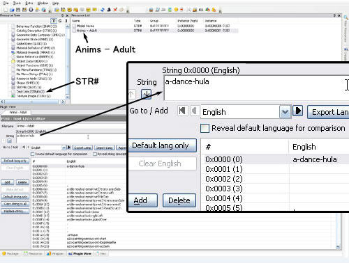Go to next language with right arrow
Image resolution: width=349 pixels, height=263 pixels.
click(297, 111)
